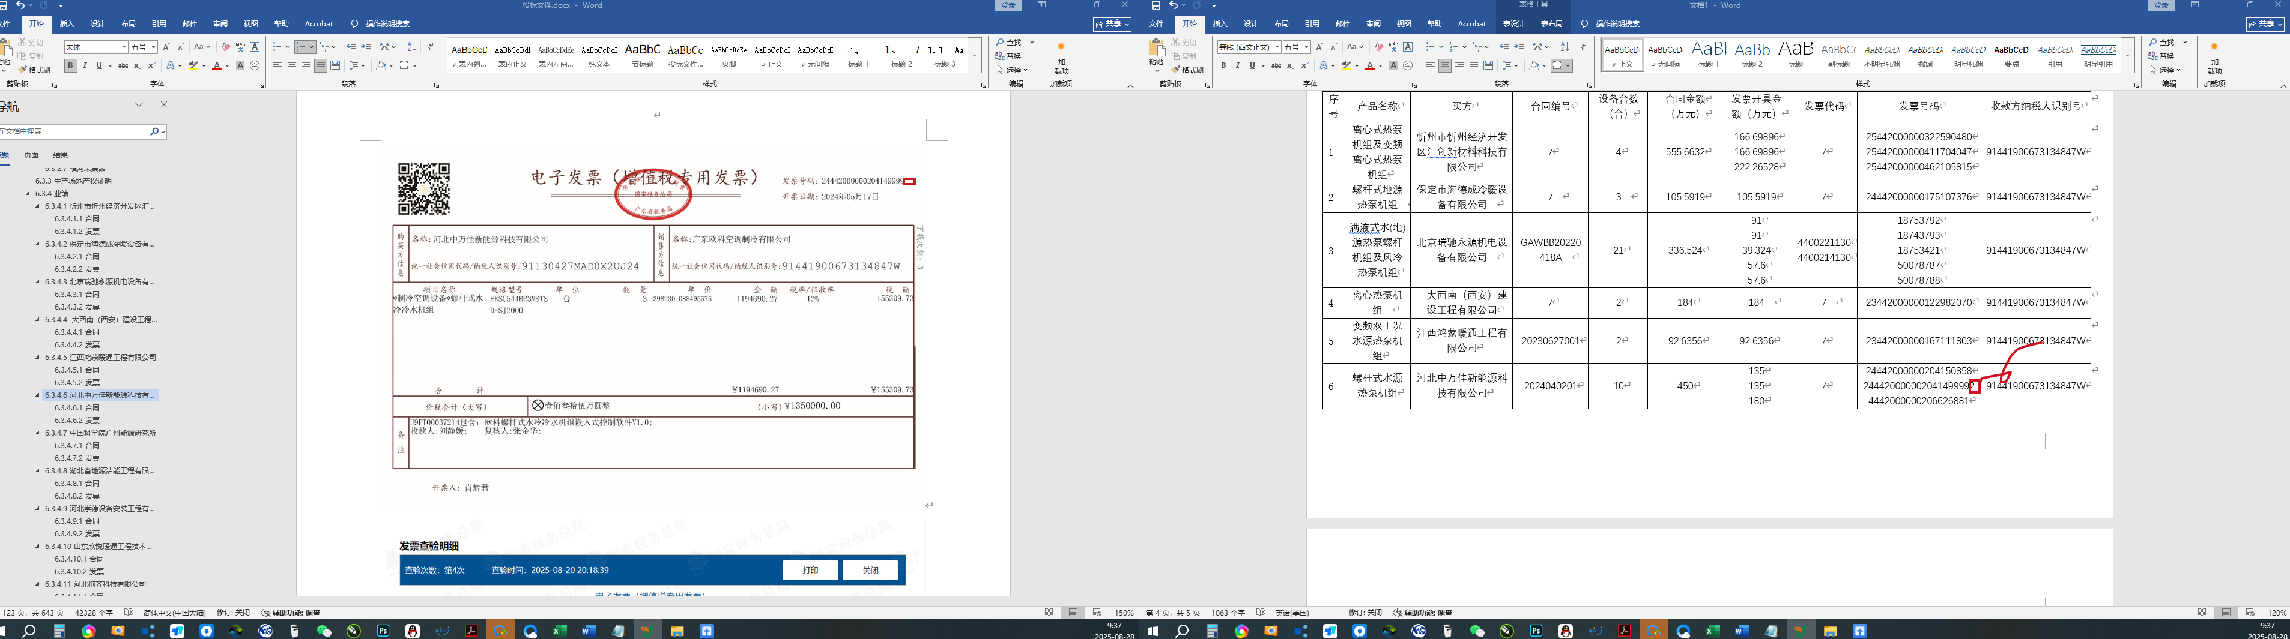The width and height of the screenshot is (2290, 639).
Task: Open Photoshop from the left taskbar
Action: click(x=383, y=631)
